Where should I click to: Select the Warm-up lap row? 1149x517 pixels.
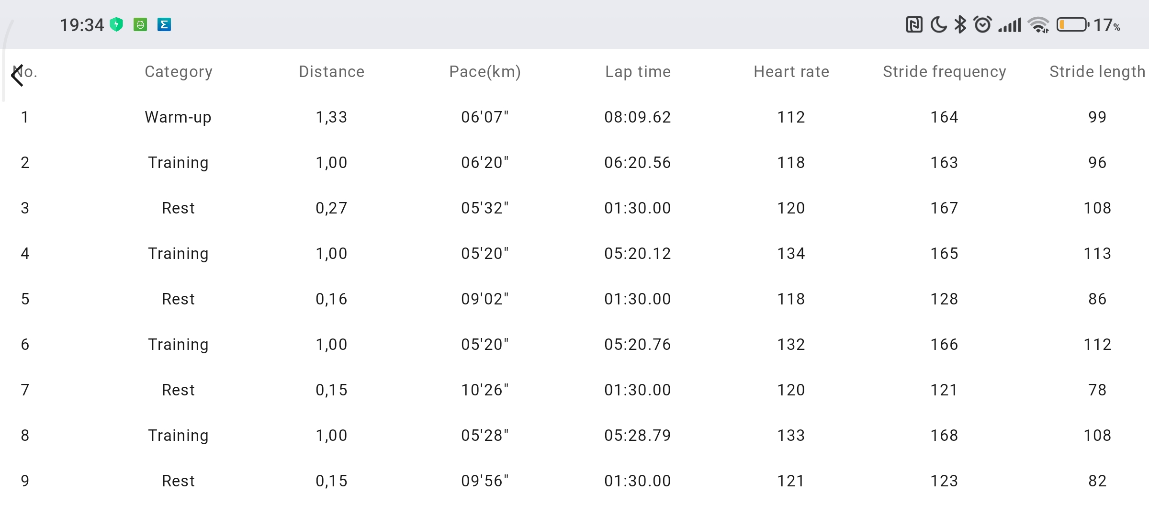tap(574, 117)
